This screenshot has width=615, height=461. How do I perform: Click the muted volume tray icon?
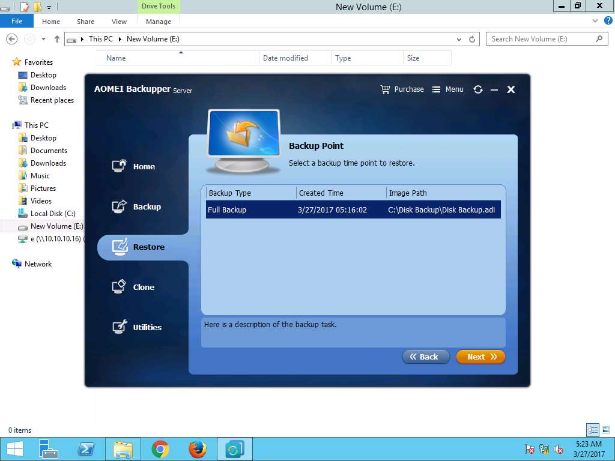[x=559, y=449]
